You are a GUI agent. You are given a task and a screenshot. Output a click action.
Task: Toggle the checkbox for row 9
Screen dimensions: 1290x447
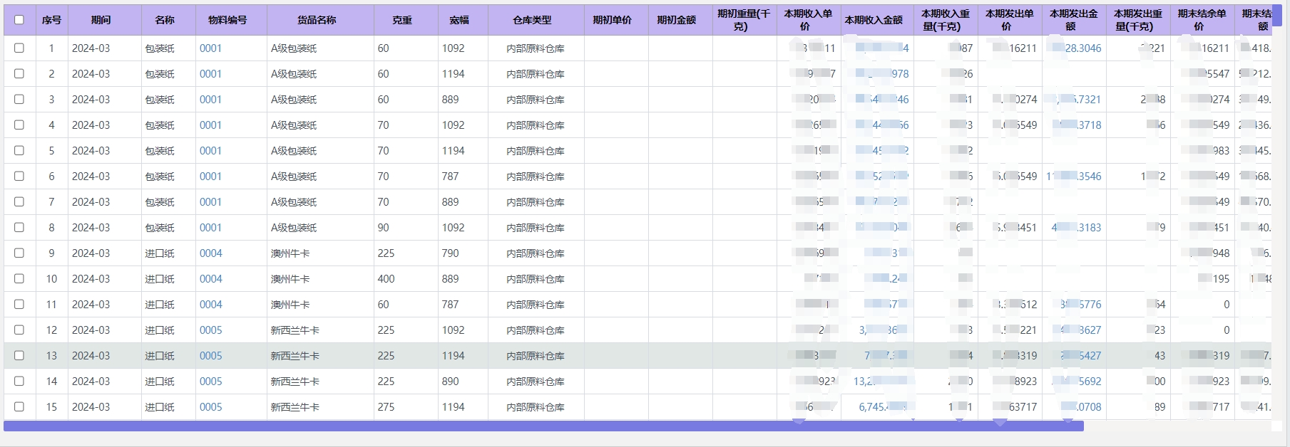[19, 253]
